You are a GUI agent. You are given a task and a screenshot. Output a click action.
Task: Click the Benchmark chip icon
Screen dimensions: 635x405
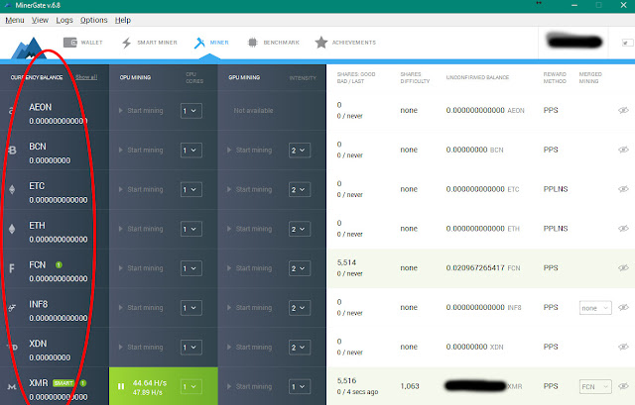click(x=252, y=43)
